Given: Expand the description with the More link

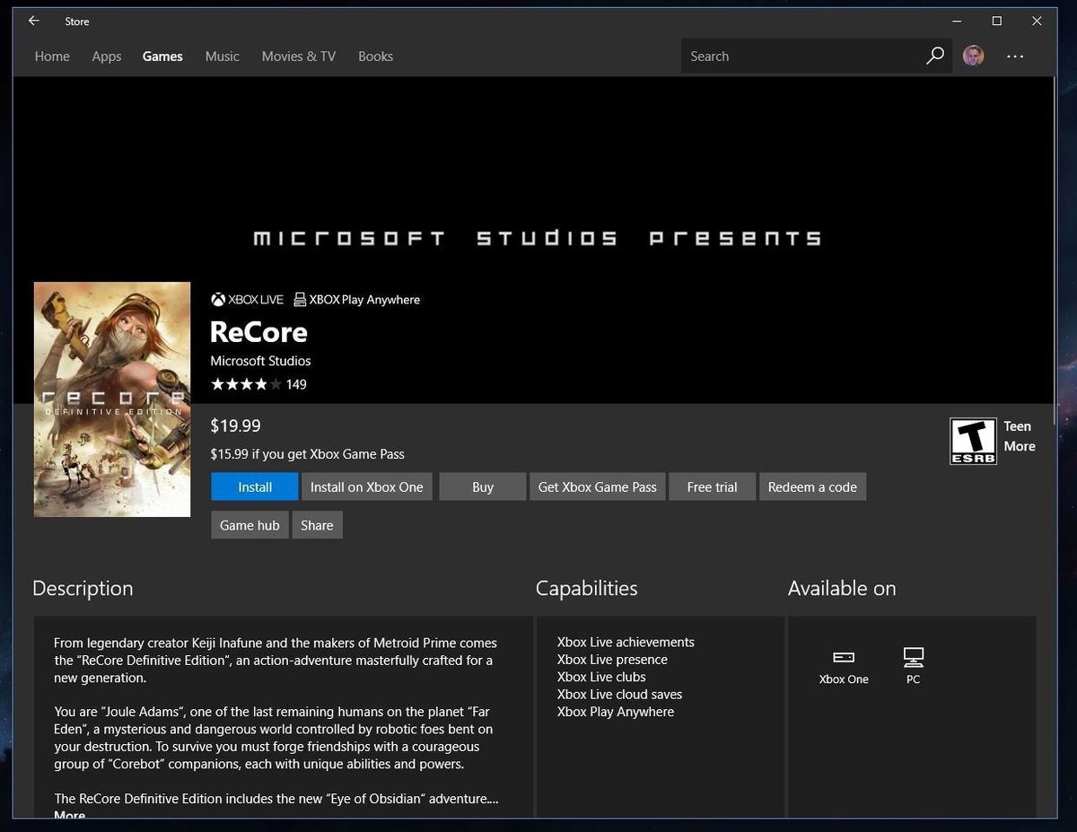Looking at the screenshot, I should click(x=68, y=815).
